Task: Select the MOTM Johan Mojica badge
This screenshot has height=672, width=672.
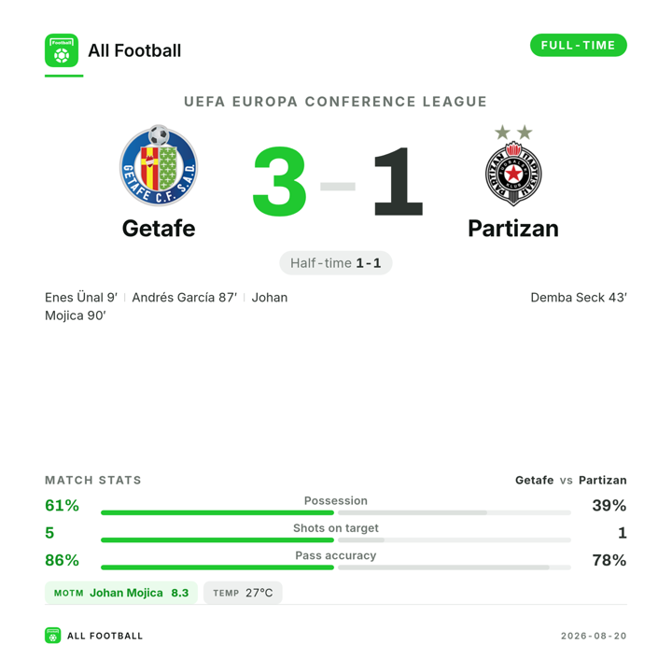Action: 120,593
